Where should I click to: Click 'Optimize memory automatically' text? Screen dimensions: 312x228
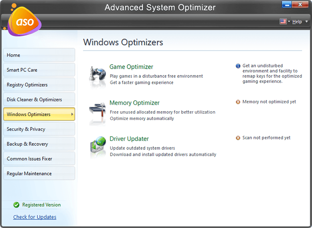(x=142, y=118)
